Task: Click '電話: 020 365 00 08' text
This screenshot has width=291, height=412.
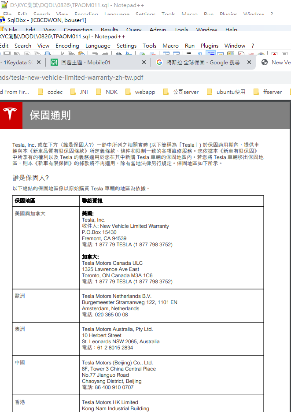Action: [105, 315]
